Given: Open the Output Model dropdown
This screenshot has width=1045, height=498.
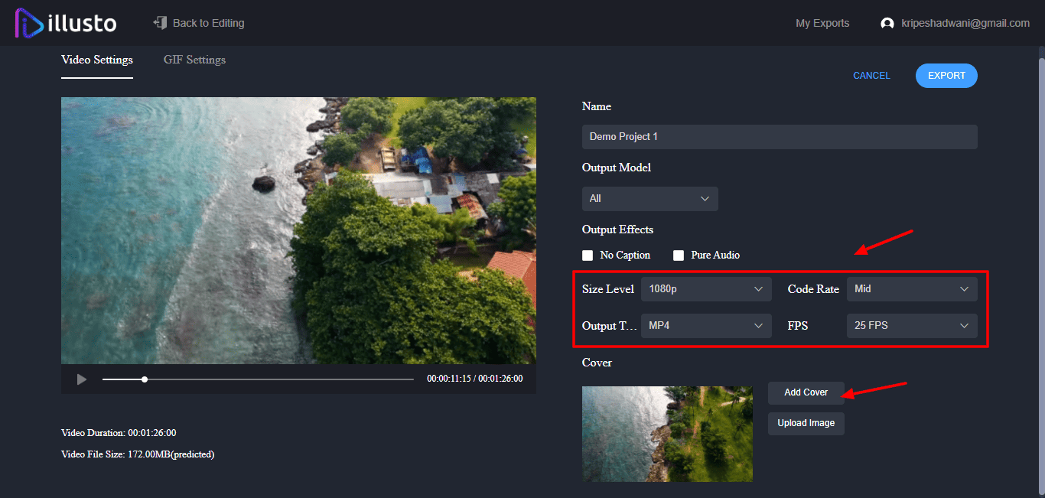Looking at the screenshot, I should (649, 199).
